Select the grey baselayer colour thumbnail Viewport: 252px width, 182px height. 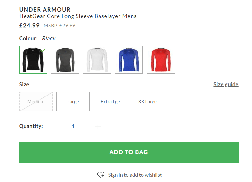click(65, 60)
